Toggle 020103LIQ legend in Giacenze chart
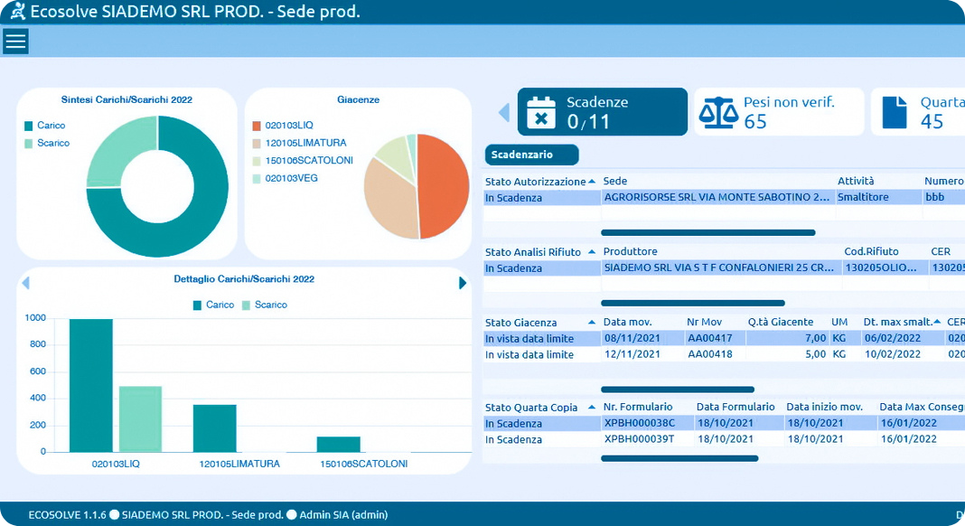The height and width of the screenshot is (526, 965). click(x=289, y=125)
